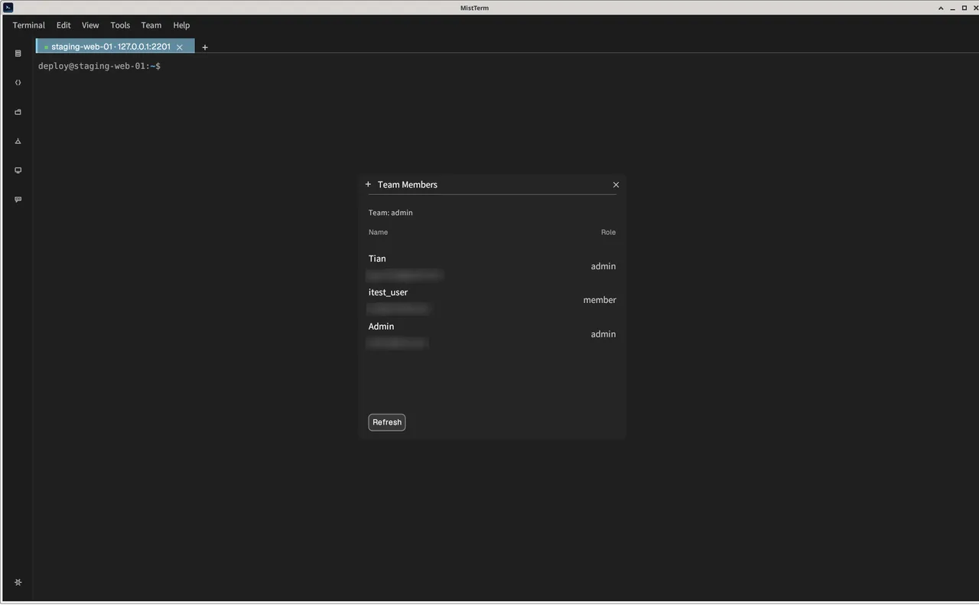Close the staging-web-01 tab
979x612 pixels.
pos(180,47)
